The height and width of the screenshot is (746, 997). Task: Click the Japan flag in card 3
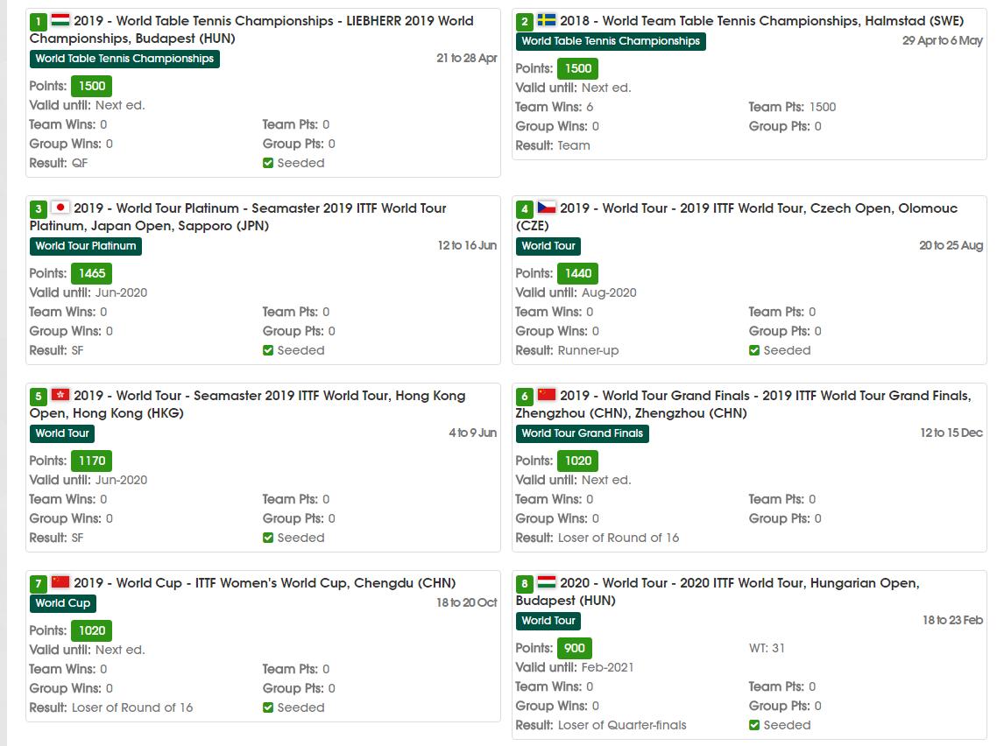click(x=60, y=208)
